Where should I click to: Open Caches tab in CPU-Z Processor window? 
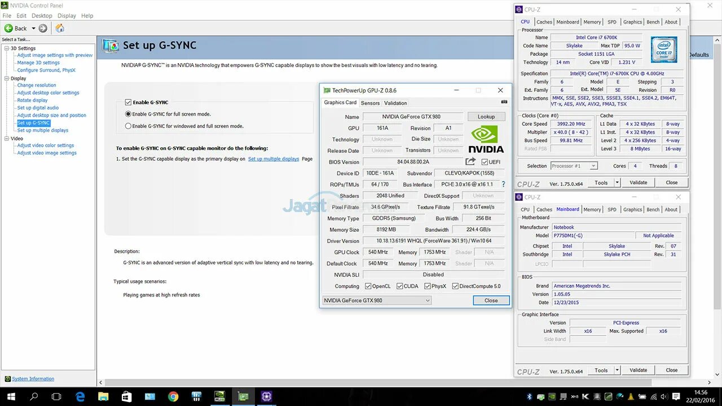click(544, 22)
